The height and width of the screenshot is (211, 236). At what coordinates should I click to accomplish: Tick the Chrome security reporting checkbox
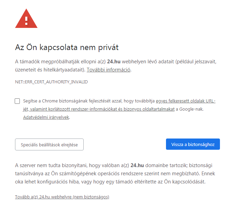[17, 101]
